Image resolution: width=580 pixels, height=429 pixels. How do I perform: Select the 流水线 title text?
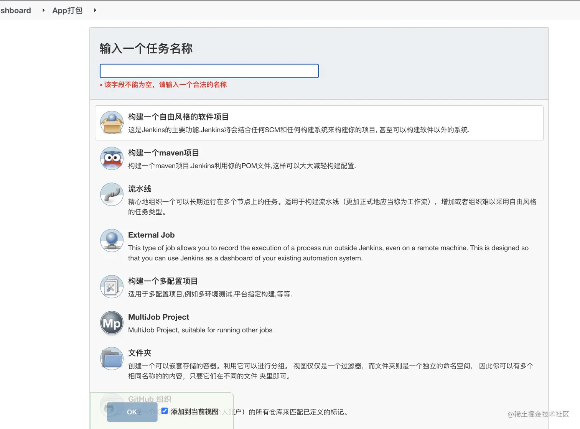point(140,189)
